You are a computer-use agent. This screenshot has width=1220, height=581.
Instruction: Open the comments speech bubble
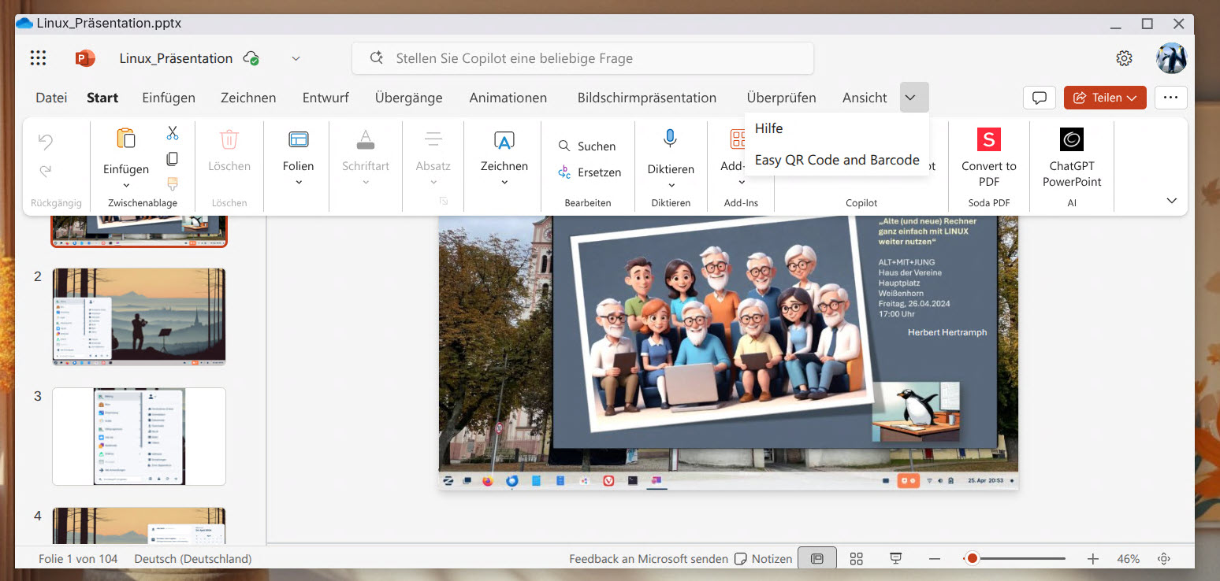pyautogui.click(x=1039, y=98)
